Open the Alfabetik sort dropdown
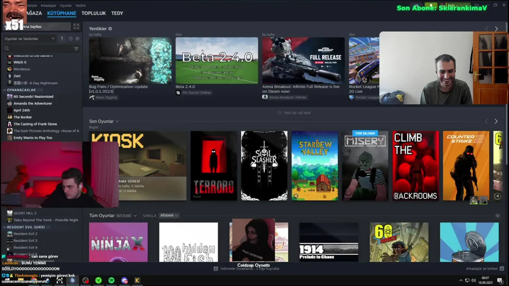Image resolution: width=509 pixels, height=286 pixels. point(169,215)
